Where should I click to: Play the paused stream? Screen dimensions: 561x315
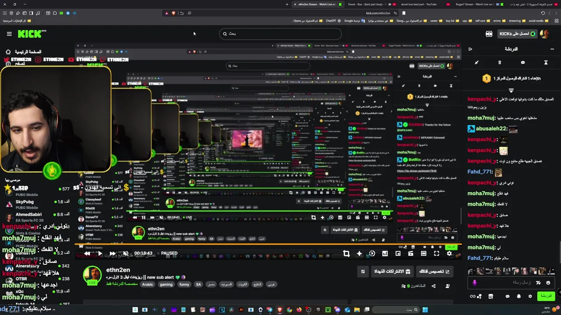[100, 253]
